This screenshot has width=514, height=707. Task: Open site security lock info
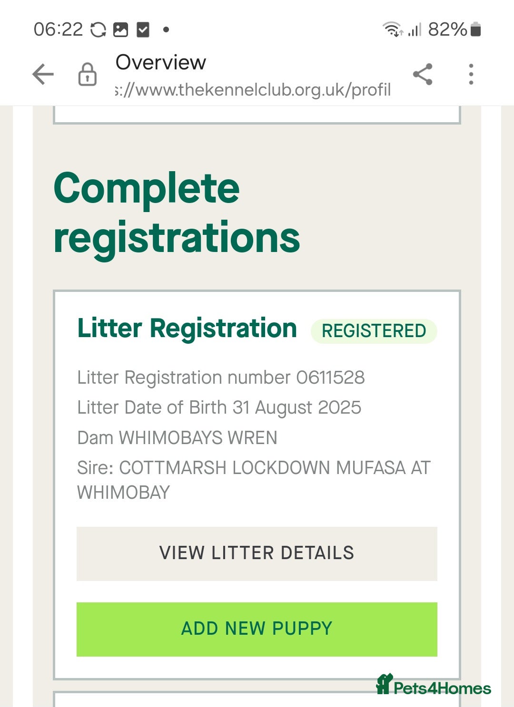pos(87,75)
